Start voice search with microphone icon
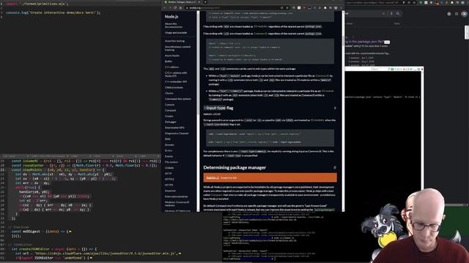Image resolution: width=469 pixels, height=263 pixels. [x=391, y=14]
